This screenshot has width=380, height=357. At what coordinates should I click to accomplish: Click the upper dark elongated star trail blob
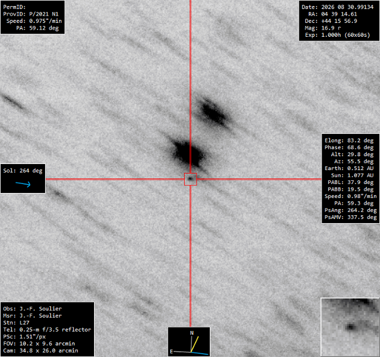214,112
